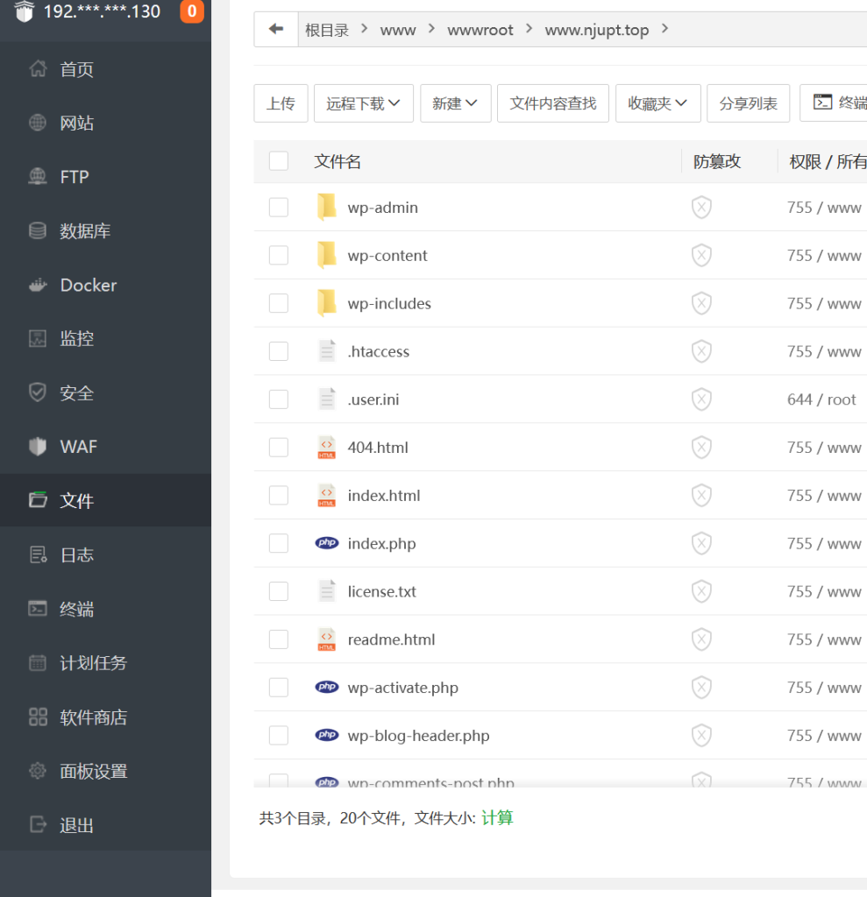Open 数据库 in the sidebar

click(x=85, y=231)
